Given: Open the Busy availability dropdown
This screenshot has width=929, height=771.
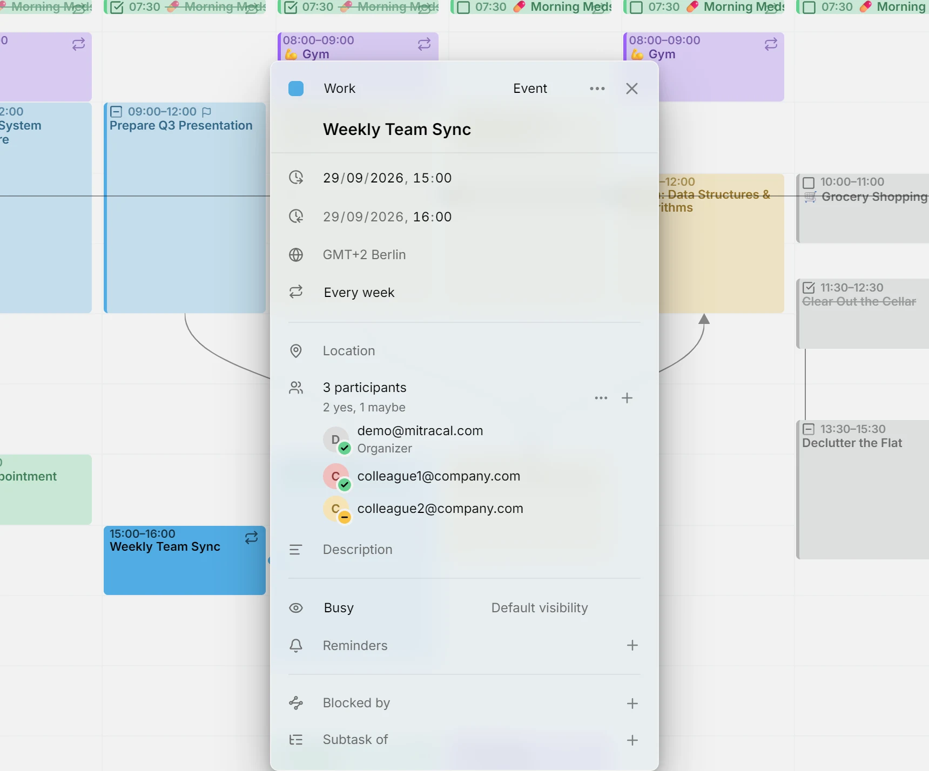Looking at the screenshot, I should click(339, 608).
